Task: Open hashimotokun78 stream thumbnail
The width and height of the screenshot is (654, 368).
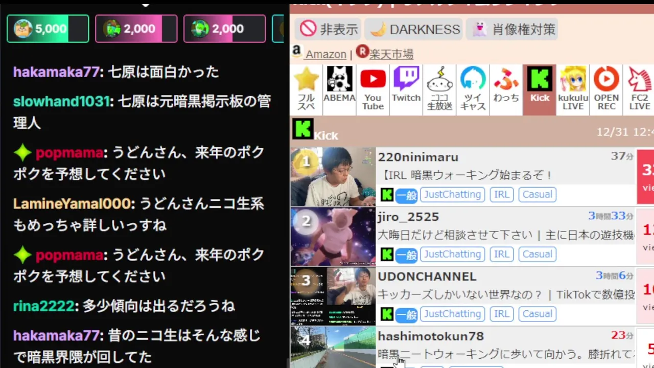Action: pos(333,348)
